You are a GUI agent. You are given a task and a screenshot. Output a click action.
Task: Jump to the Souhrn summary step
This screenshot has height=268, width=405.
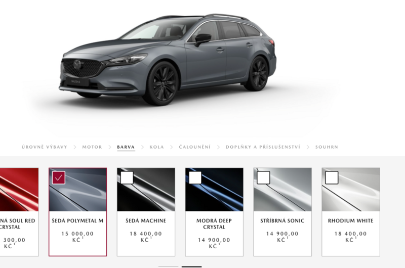(x=327, y=147)
